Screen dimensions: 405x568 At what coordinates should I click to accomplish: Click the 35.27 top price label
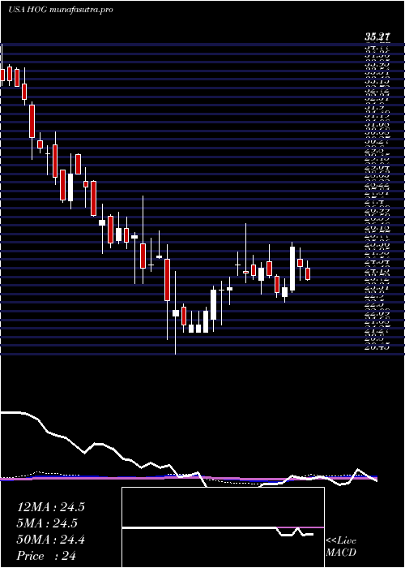coord(377,37)
